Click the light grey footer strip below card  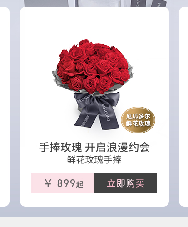tap(94, 222)
